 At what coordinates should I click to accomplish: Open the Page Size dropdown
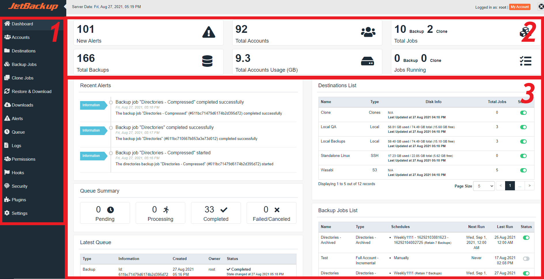click(484, 186)
